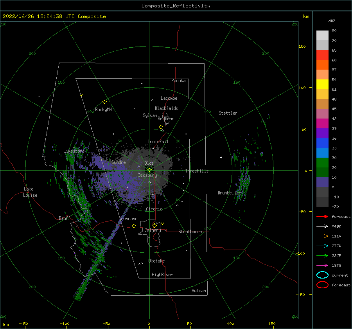Click the Ponoka label
This screenshot has width=352, height=329.
pos(178,81)
